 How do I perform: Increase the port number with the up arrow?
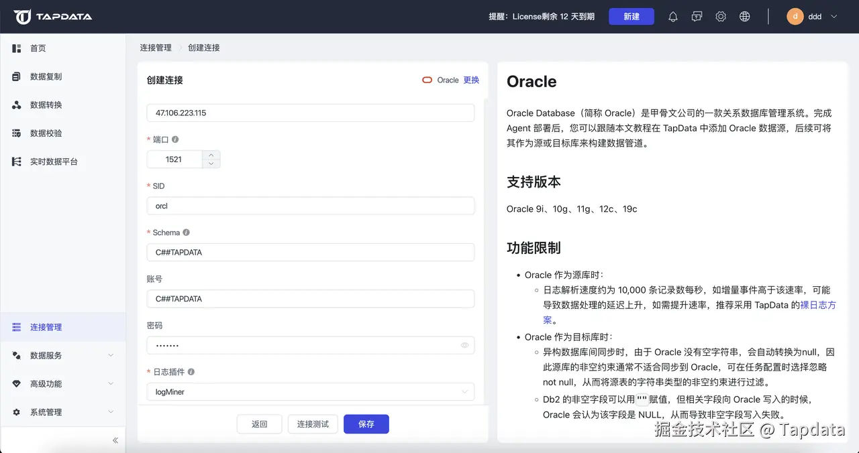tap(211, 155)
